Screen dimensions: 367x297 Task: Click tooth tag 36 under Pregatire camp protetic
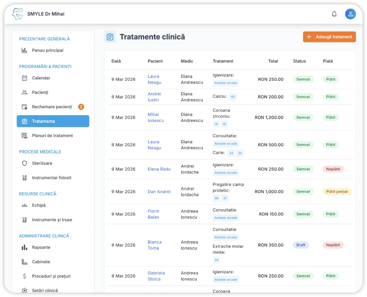click(216, 198)
